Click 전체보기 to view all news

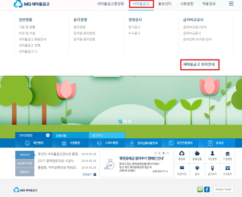87,175
